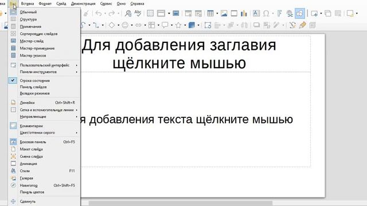Select the basic shapes diamond tool

(x=112, y=25)
